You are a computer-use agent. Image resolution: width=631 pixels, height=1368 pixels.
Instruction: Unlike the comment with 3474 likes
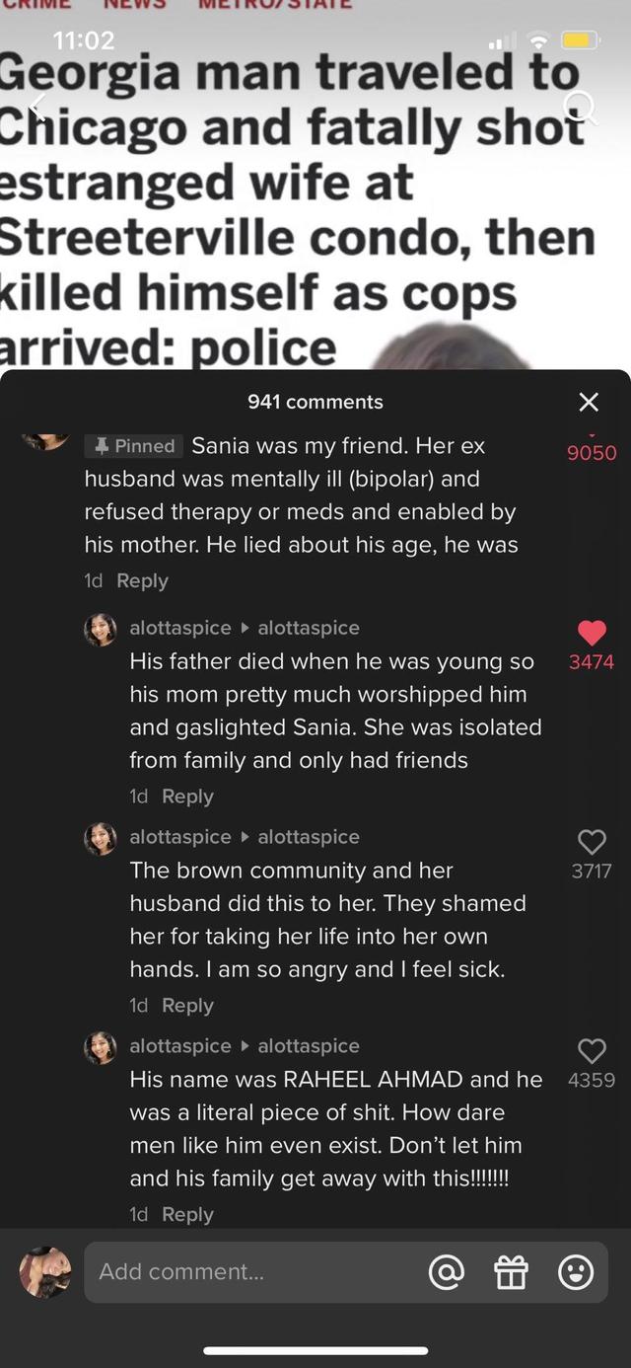click(592, 633)
